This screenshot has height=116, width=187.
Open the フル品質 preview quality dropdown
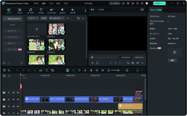[105, 10]
